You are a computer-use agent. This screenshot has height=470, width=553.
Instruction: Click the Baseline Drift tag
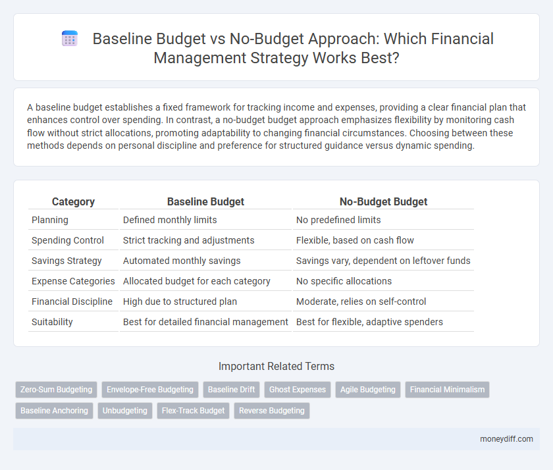[x=231, y=390]
